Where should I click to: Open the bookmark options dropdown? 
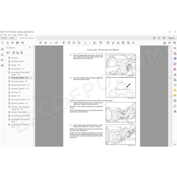click(8, 53)
